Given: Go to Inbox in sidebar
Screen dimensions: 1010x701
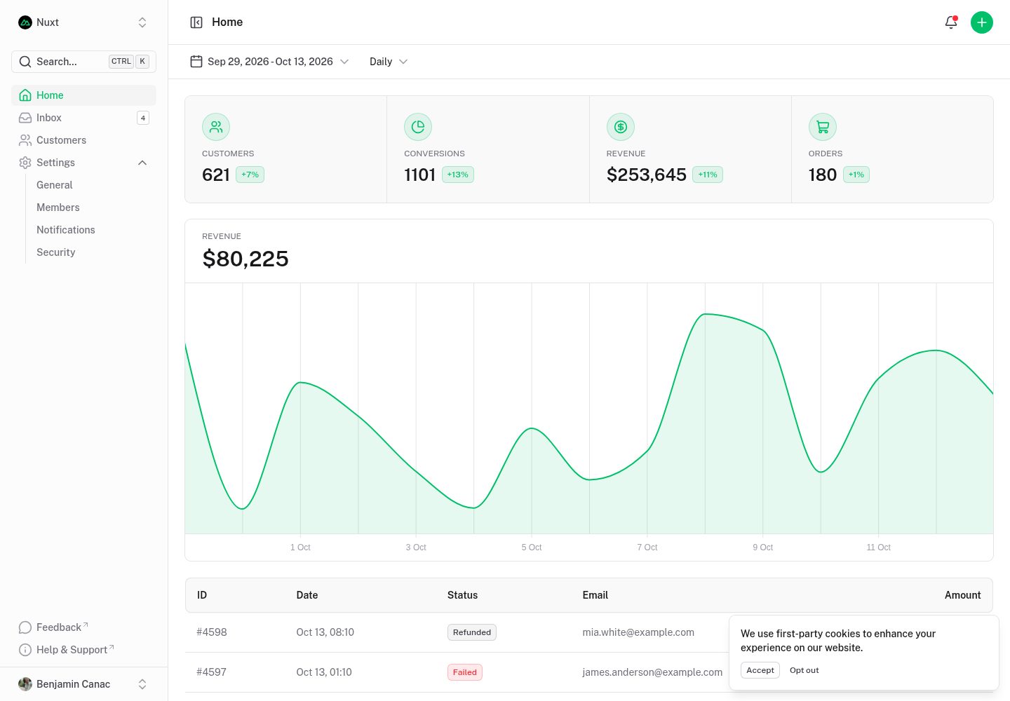Looking at the screenshot, I should coord(83,118).
